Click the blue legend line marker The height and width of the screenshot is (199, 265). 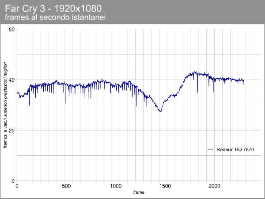(210, 149)
